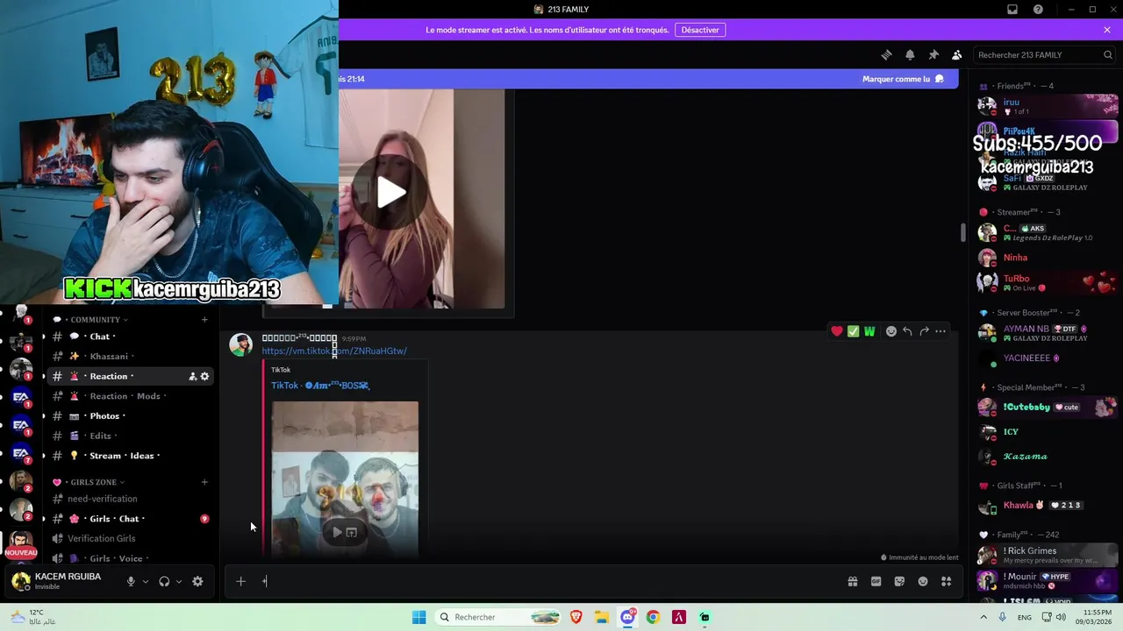Open microphone input options dropdown arrow
Image resolution: width=1123 pixels, height=631 pixels.
146,581
